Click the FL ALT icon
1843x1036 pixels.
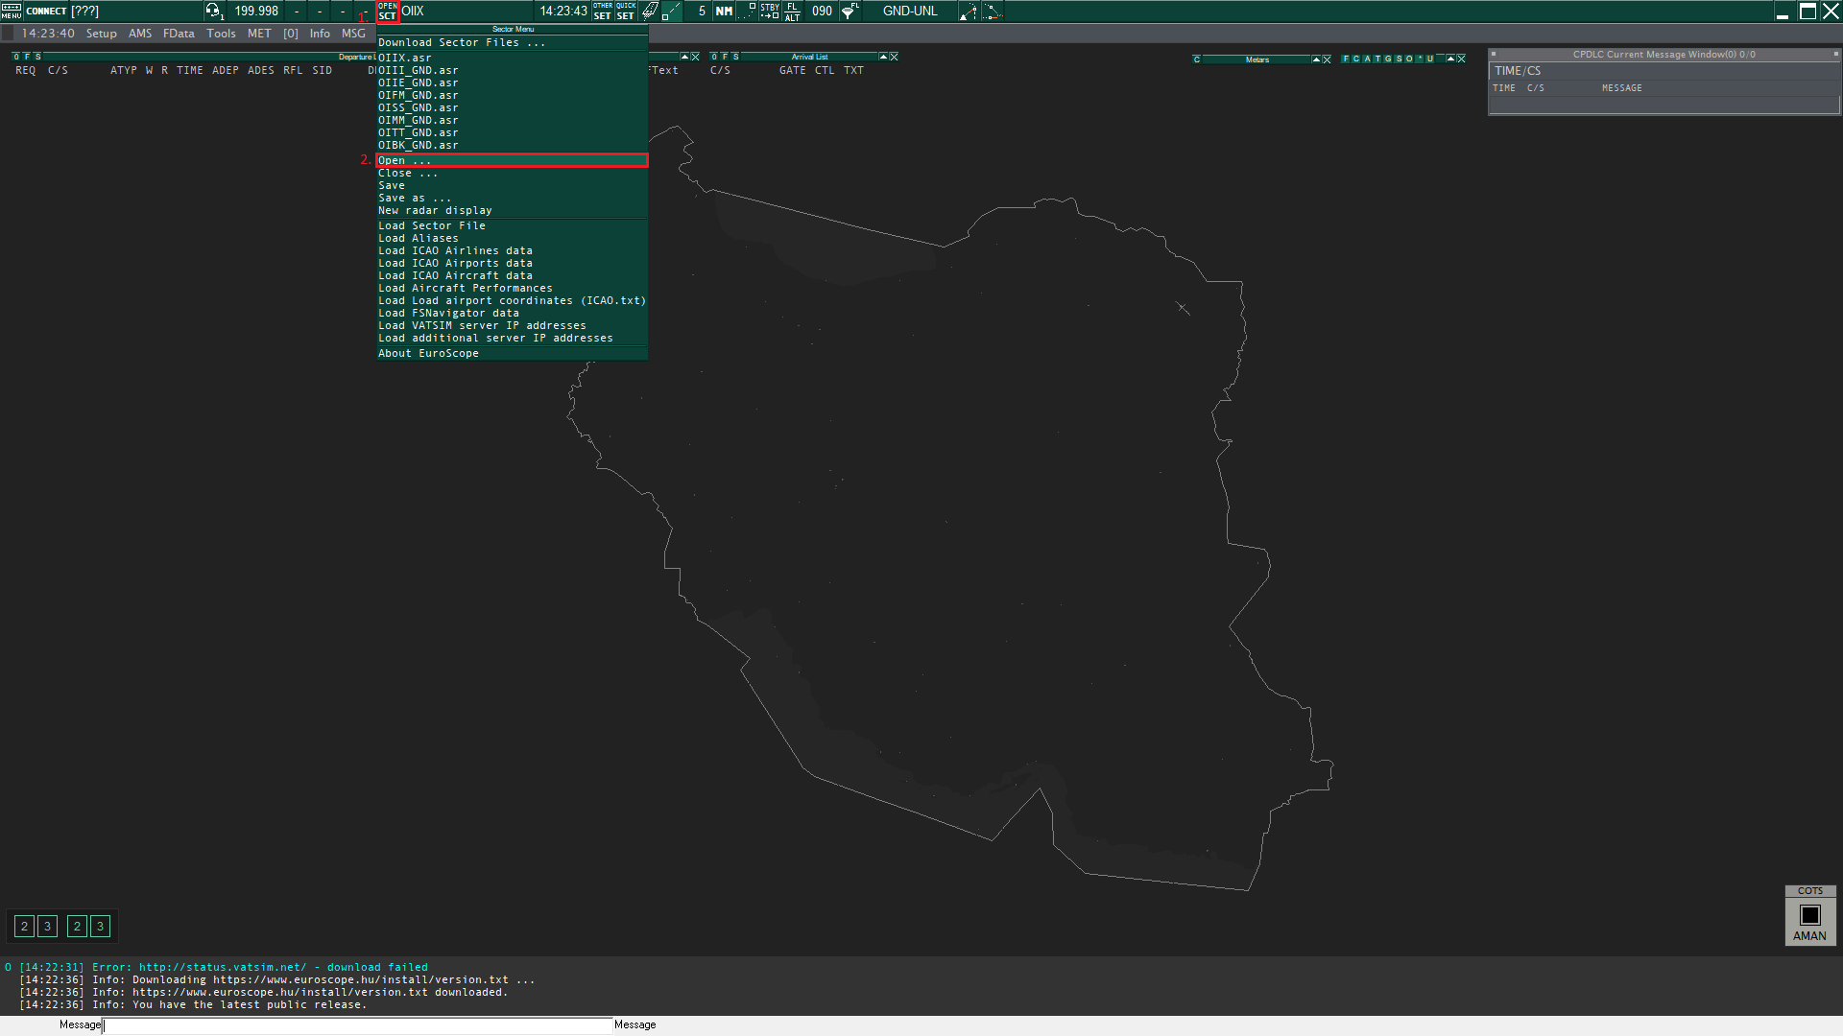tap(792, 11)
